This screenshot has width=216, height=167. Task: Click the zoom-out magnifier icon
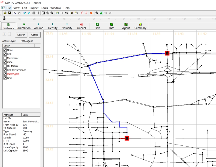(52, 13)
